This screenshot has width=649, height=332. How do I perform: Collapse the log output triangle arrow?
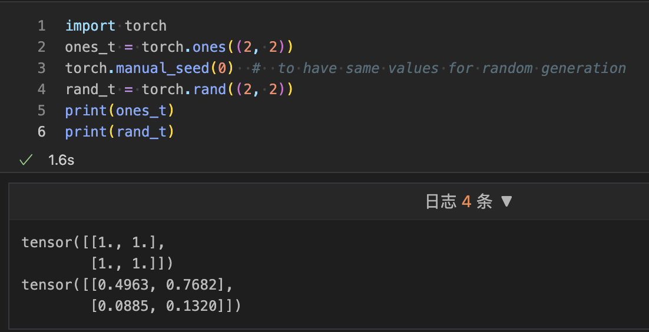506,202
